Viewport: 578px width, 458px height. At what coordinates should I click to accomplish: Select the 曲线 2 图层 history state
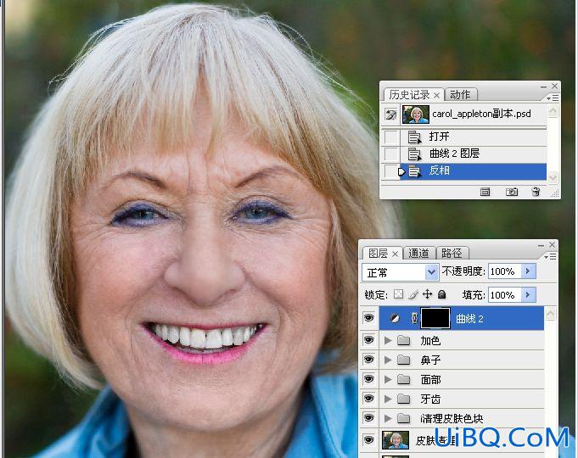pyautogui.click(x=473, y=154)
